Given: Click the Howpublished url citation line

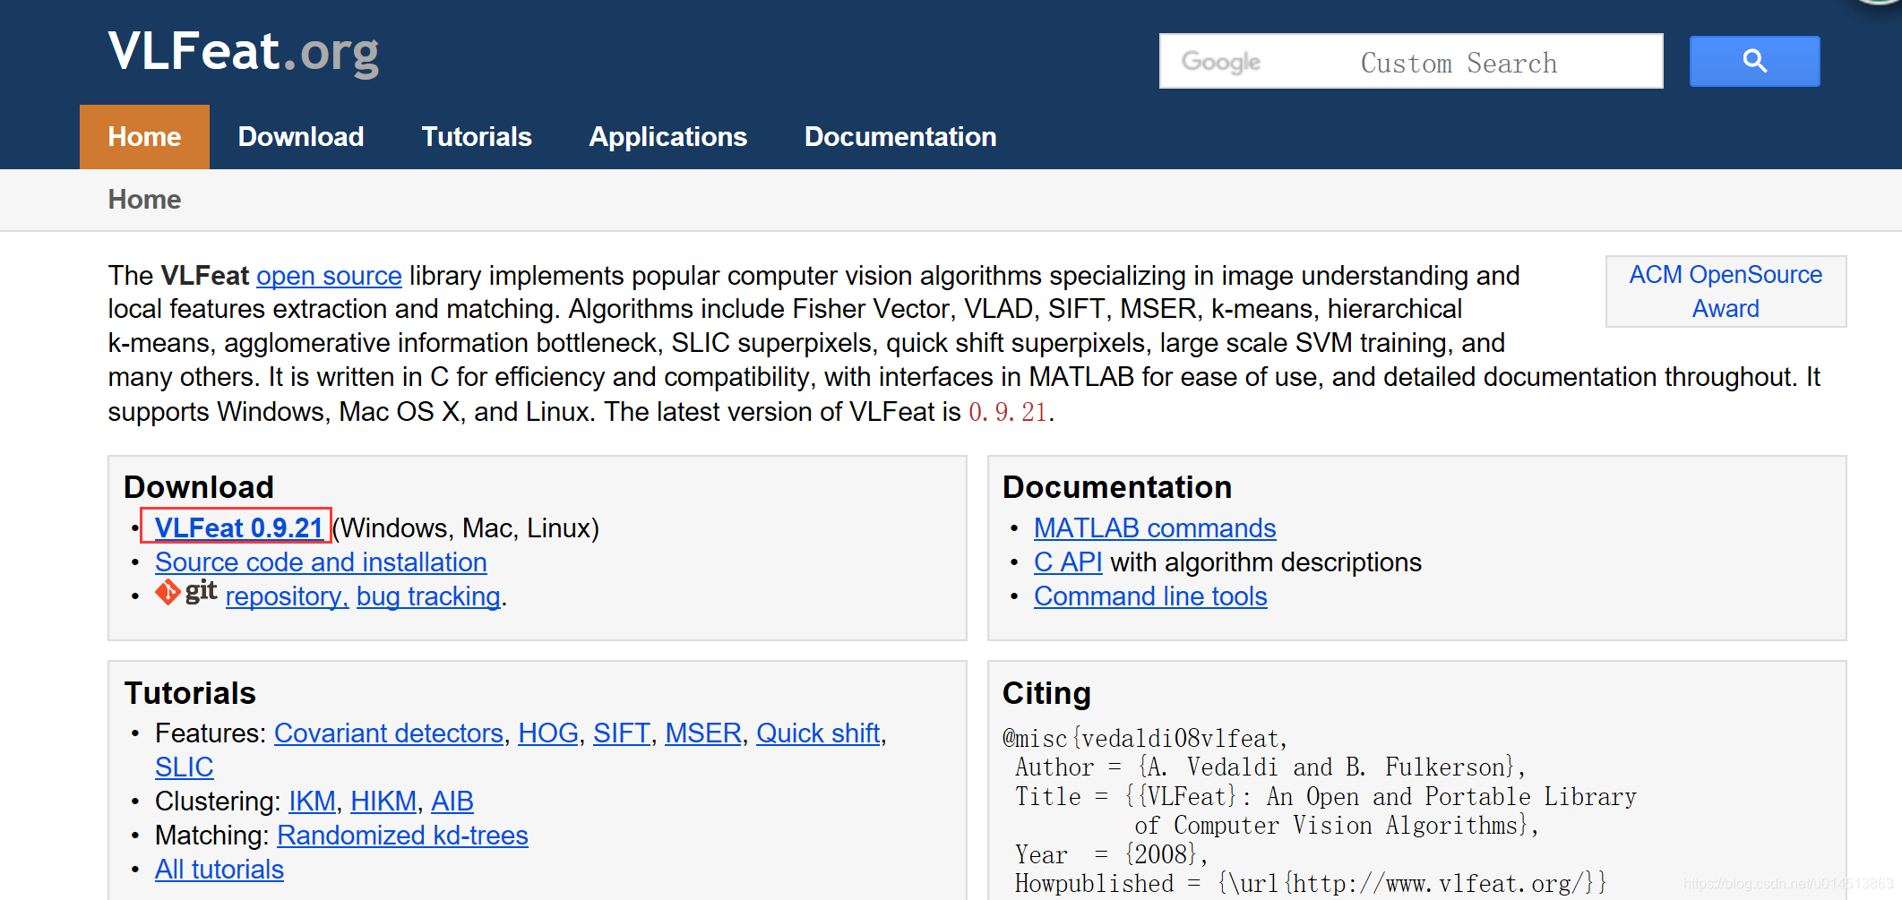Looking at the screenshot, I should [x=1311, y=884].
